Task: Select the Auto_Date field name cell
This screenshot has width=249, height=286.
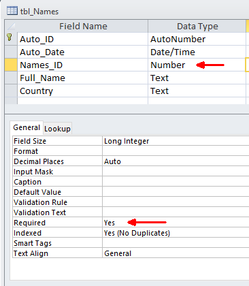Action: point(83,52)
